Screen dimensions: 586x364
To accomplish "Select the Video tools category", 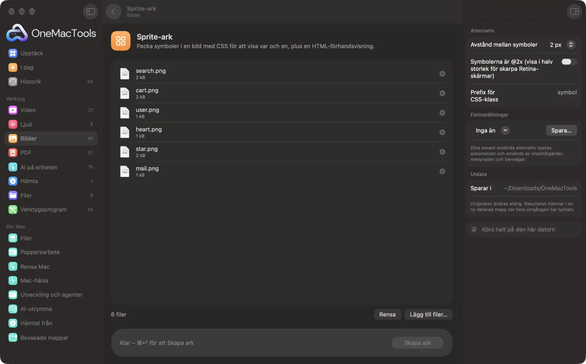I will click(51, 110).
